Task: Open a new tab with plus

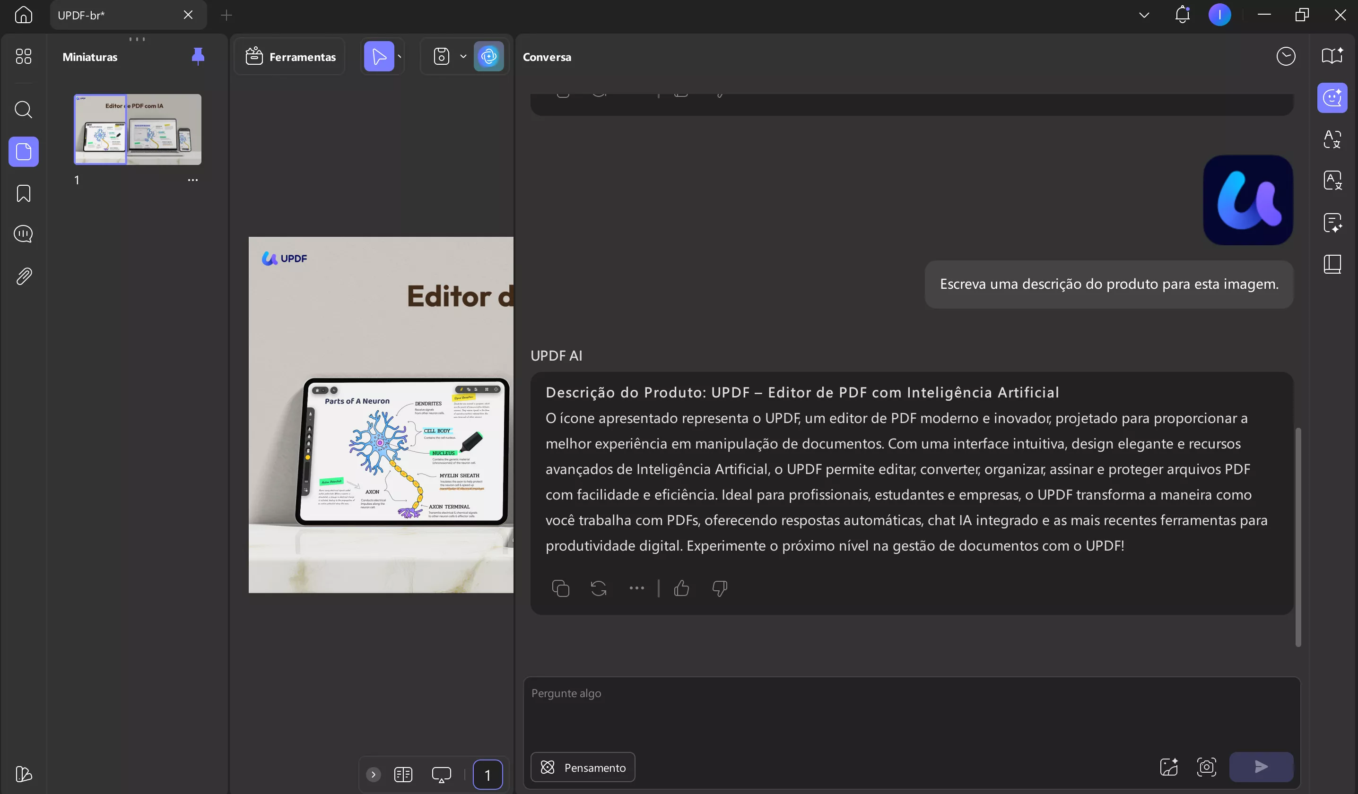Action: [226, 15]
